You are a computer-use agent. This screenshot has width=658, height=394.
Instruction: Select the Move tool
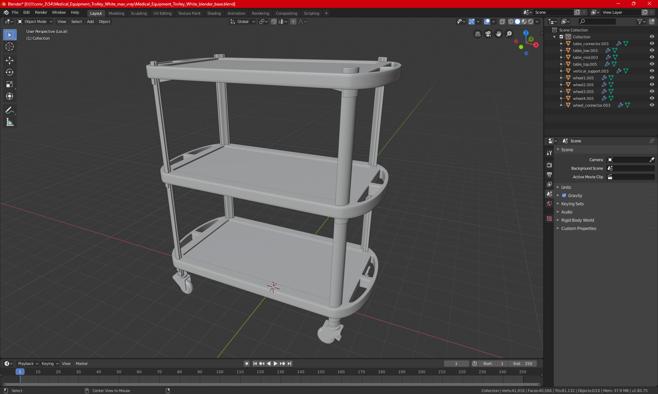click(10, 61)
